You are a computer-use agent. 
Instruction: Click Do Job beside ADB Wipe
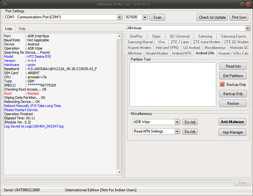[190, 122]
